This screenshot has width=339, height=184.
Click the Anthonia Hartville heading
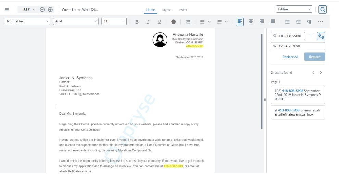188,34
